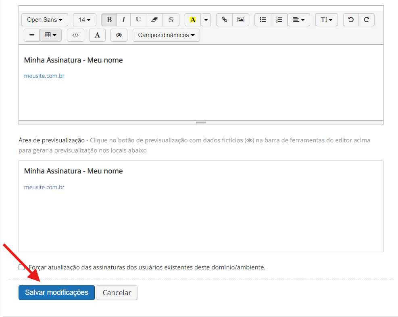Toggle bold formatting in the editor
This screenshot has width=398, height=317.
[109, 20]
